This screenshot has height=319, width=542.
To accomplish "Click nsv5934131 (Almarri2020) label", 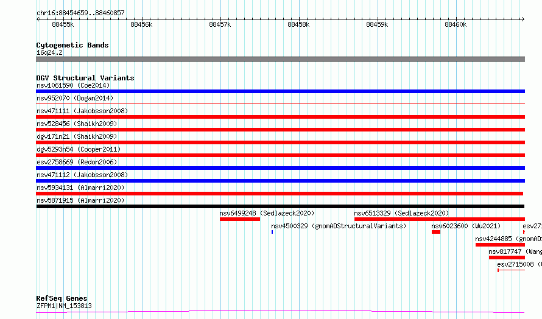I will 80,188.
